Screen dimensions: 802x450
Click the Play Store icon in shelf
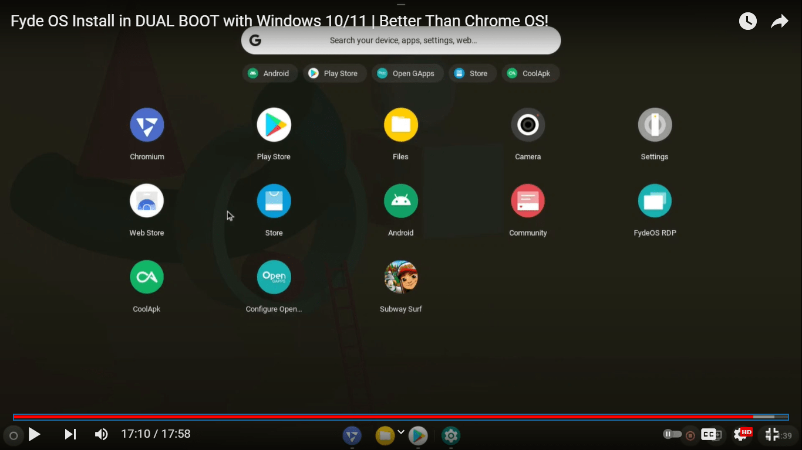tap(417, 435)
